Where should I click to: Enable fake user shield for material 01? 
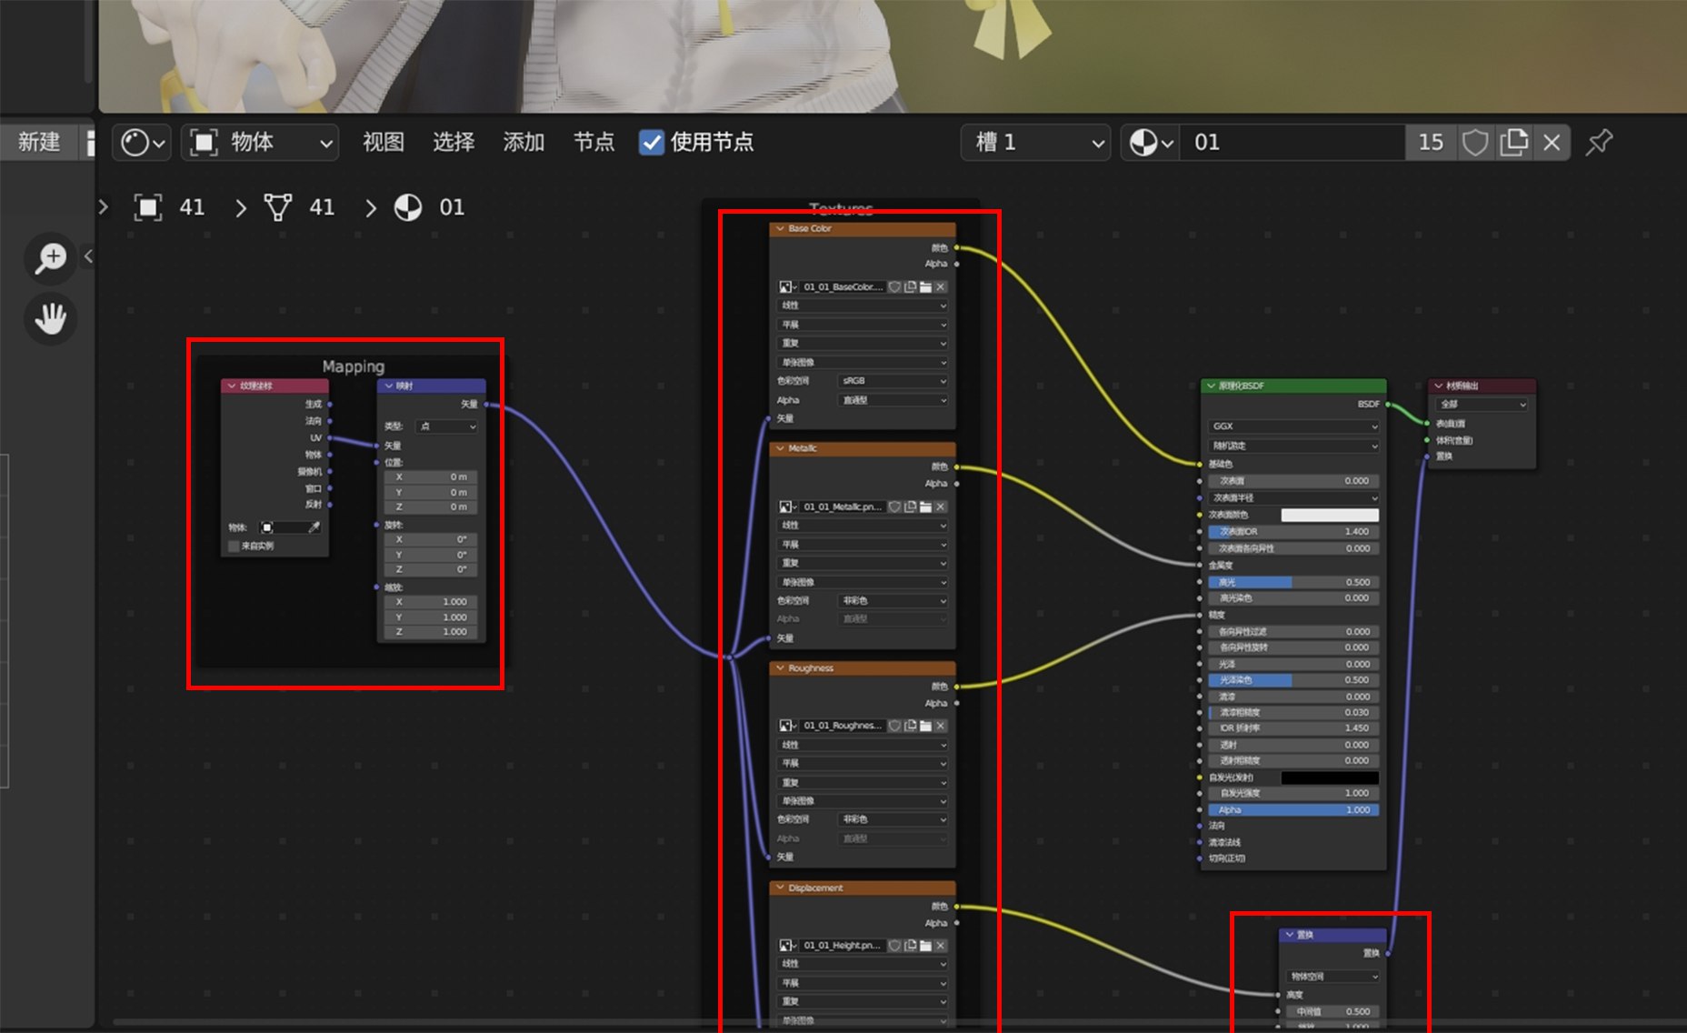(1475, 142)
